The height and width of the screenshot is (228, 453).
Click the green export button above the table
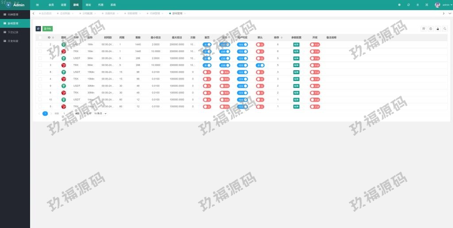click(x=47, y=29)
